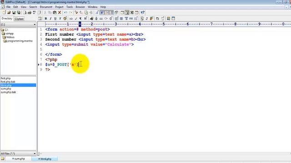The image size is (291, 163).
Task: Click the Cut scissors icon
Action: coord(45,13)
